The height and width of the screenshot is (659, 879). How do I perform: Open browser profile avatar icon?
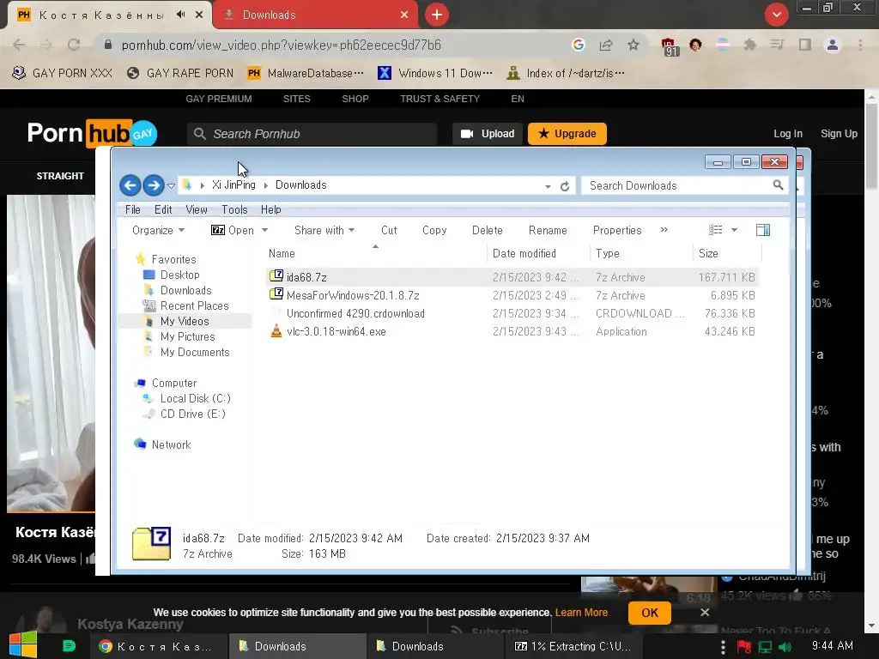833,45
